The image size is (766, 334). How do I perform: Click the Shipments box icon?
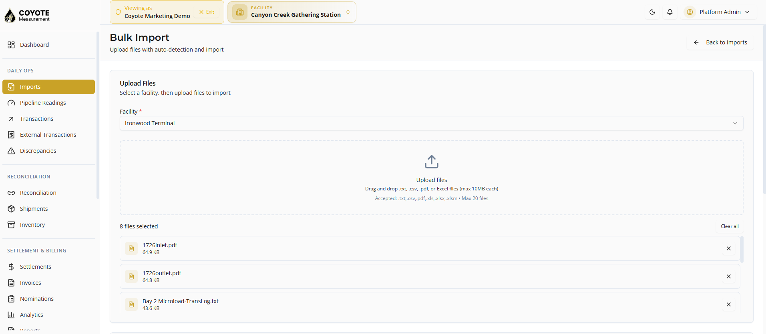click(11, 209)
